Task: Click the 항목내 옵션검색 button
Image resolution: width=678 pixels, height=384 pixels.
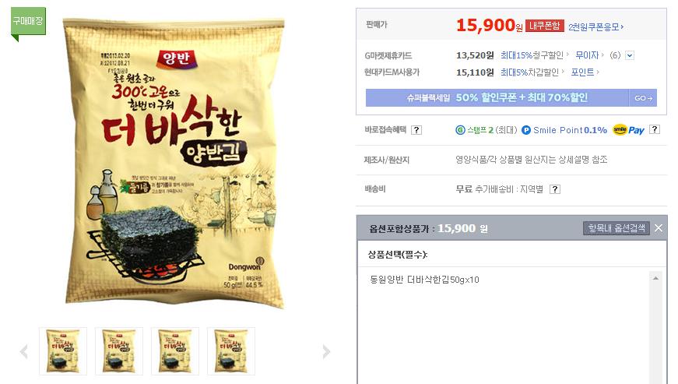Action: click(617, 228)
